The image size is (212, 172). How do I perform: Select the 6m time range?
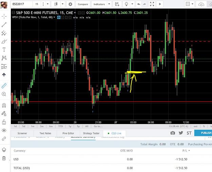click(51, 126)
